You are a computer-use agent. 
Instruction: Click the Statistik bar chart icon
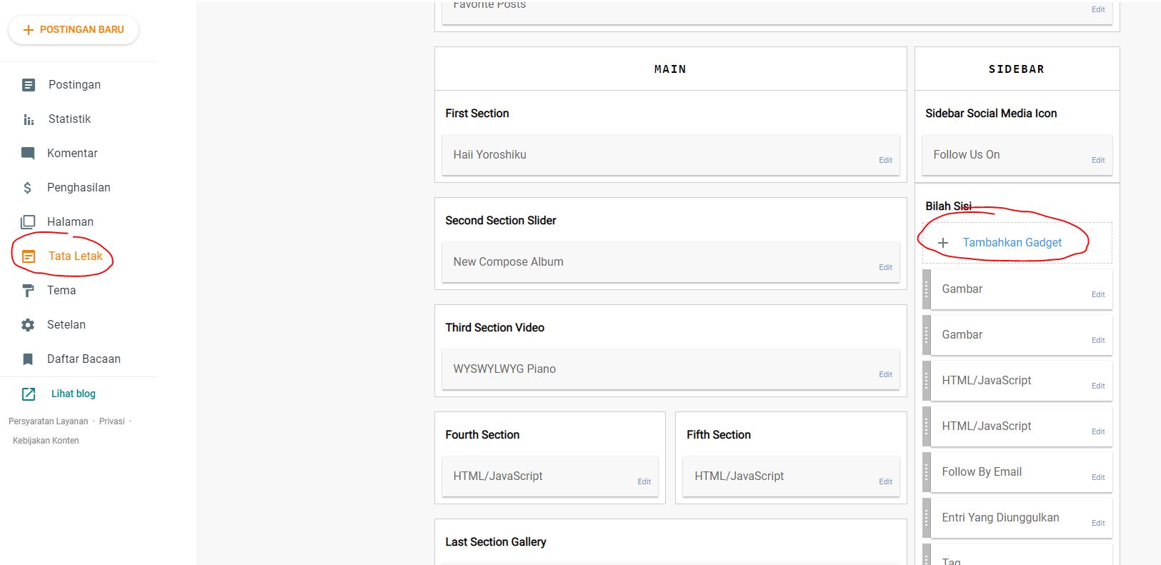click(x=29, y=119)
